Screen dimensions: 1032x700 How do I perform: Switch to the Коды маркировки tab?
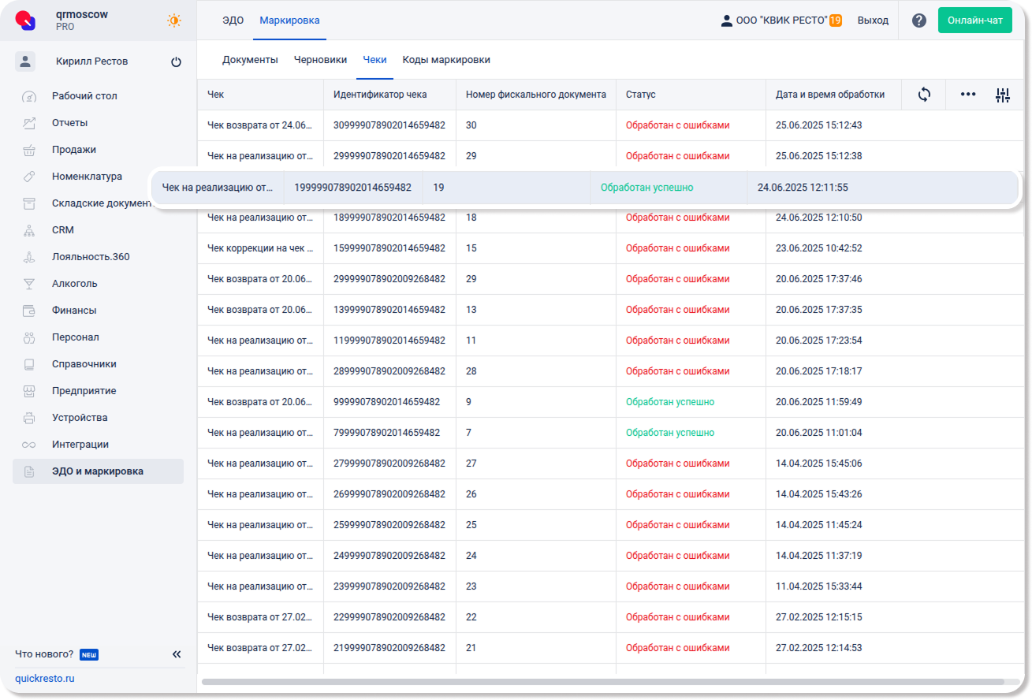pos(446,60)
